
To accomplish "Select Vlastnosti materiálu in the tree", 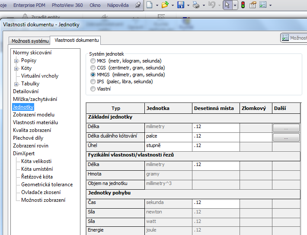I will coord(35,122).
